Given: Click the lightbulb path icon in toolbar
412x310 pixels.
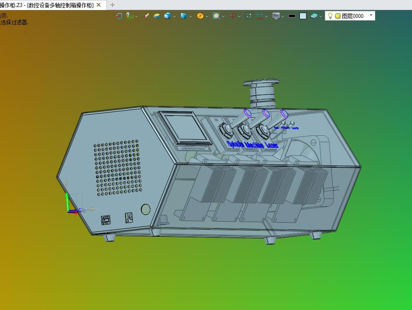Looking at the screenshot, I should (x=129, y=16).
